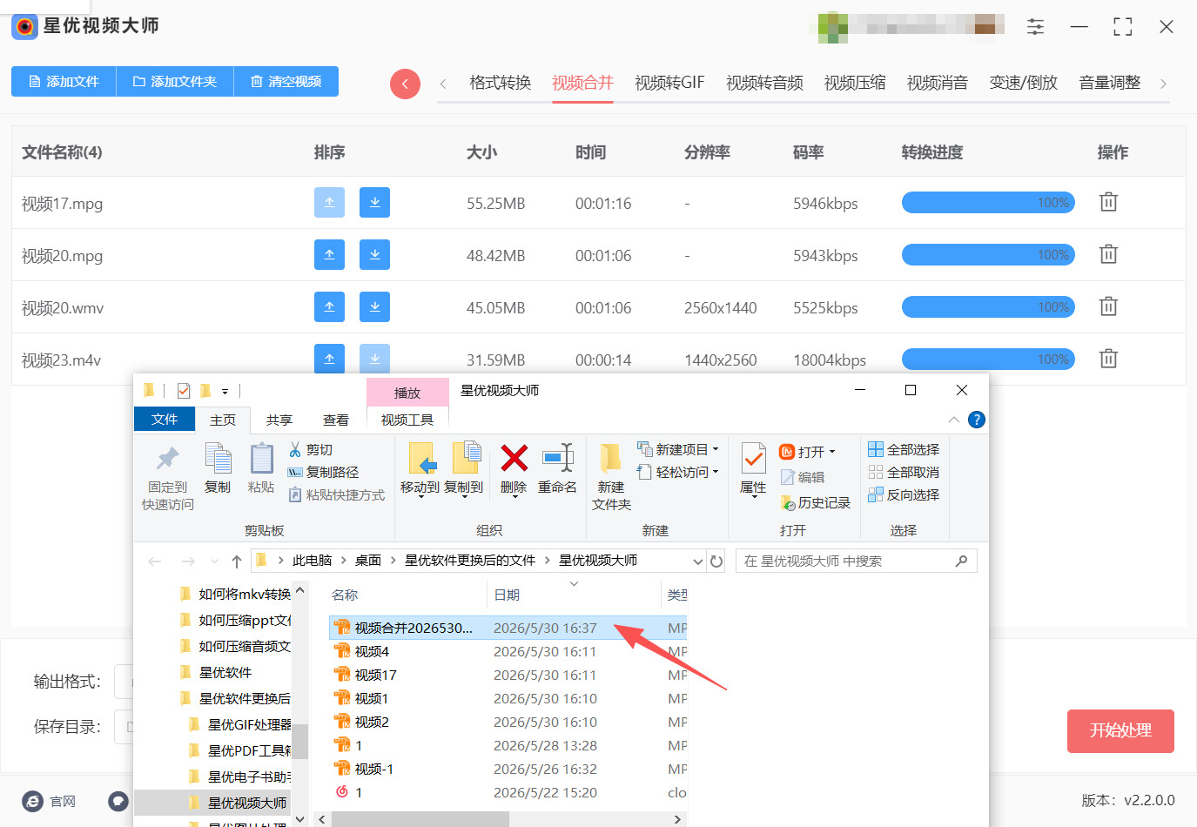The width and height of the screenshot is (1197, 827).
Task: Click the Explorer search box
Action: (856, 561)
